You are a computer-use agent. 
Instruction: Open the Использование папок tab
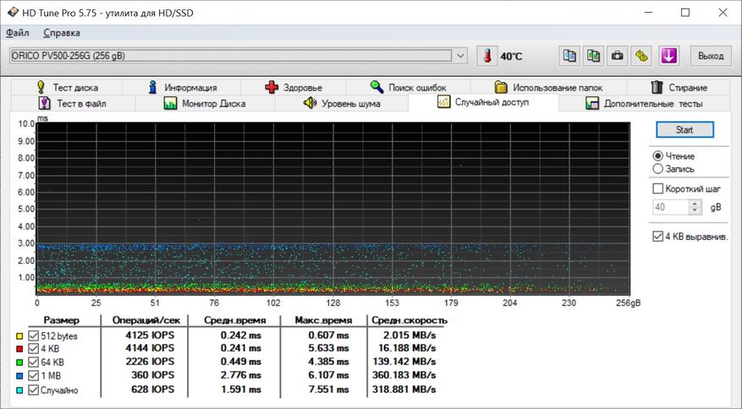tap(548, 88)
